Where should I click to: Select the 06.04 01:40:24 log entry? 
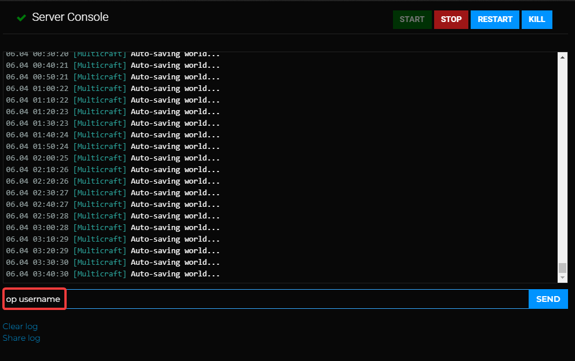tap(113, 135)
